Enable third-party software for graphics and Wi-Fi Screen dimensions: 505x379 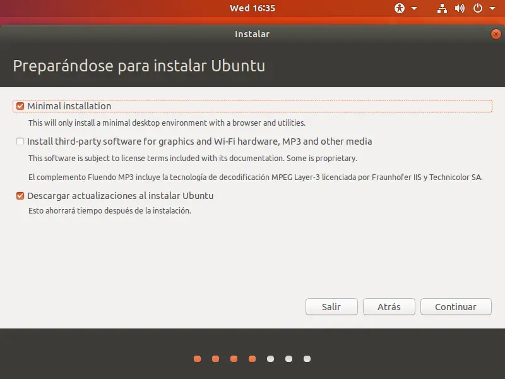coord(20,141)
